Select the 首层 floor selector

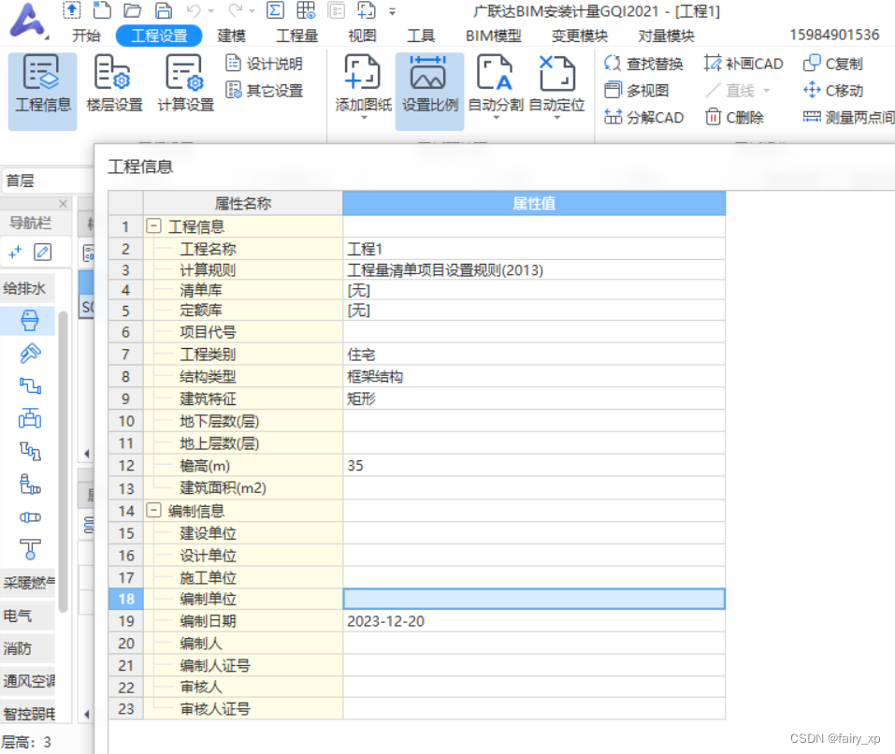point(48,181)
